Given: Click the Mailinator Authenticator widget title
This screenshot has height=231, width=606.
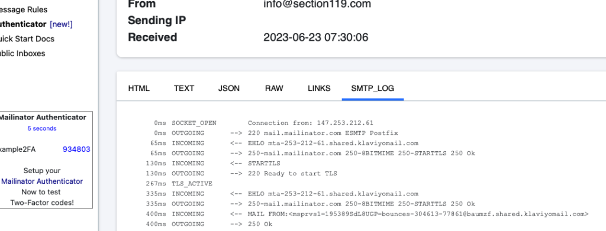Looking at the screenshot, I should coord(43,117).
